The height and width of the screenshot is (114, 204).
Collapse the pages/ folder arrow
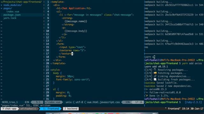(x=1, y=9)
